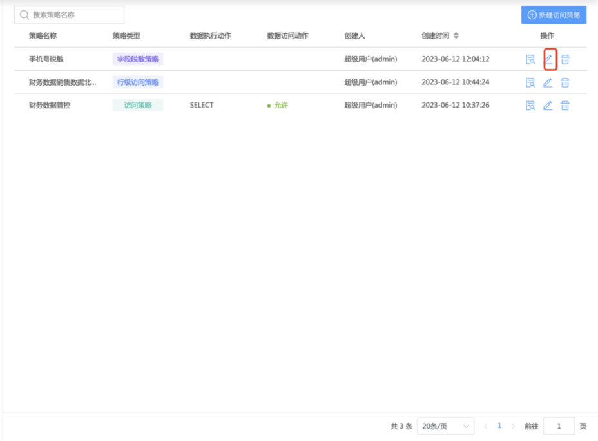Select page number 1 in pagination
598x441 pixels.
click(499, 426)
